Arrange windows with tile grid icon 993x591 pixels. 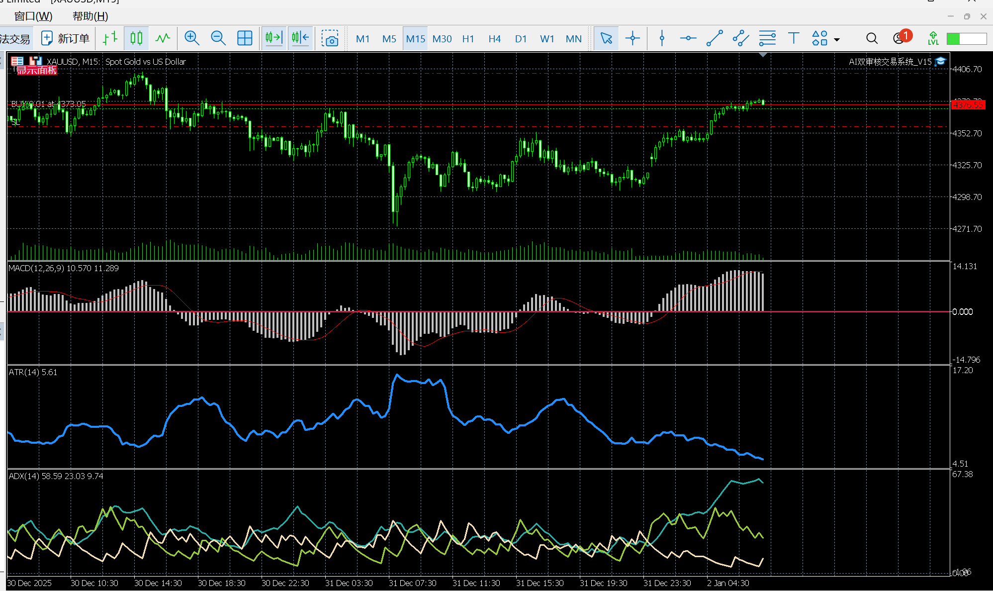click(x=245, y=38)
